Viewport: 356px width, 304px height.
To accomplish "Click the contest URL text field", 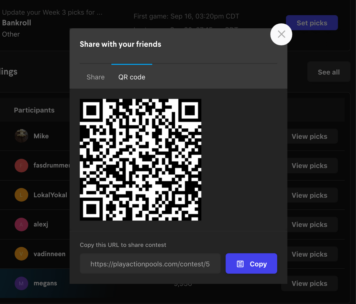I will point(150,264).
